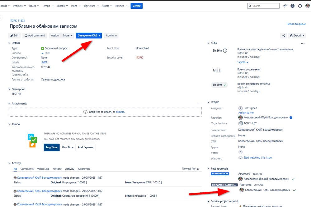Open the user profile avatar
This screenshot has height=207, width=311.
[308, 6]
